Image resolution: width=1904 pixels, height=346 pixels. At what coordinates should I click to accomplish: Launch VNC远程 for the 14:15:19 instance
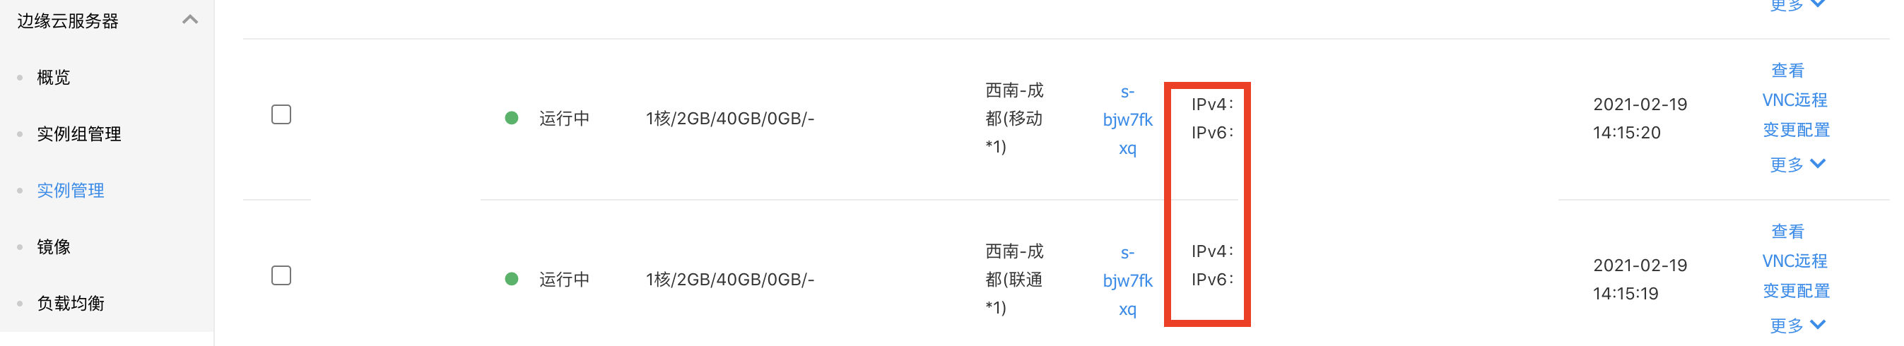(1794, 261)
